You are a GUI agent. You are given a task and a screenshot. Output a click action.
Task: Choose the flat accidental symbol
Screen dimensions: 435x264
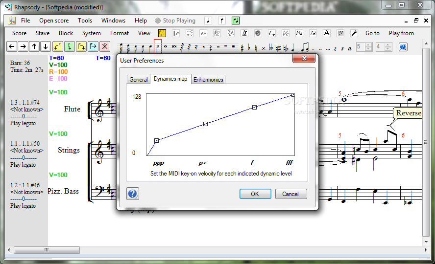(249, 47)
